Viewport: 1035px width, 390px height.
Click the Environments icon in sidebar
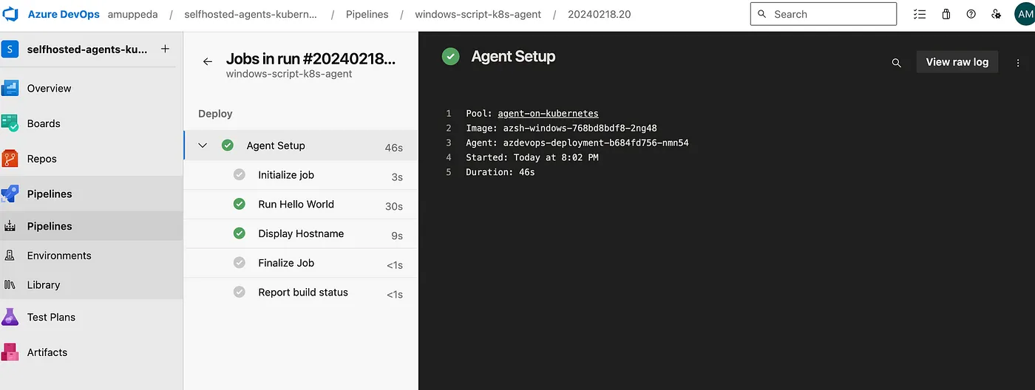10,256
